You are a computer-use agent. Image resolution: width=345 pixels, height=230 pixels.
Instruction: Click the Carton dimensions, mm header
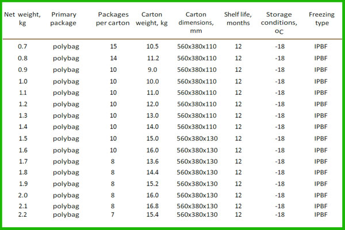click(196, 22)
